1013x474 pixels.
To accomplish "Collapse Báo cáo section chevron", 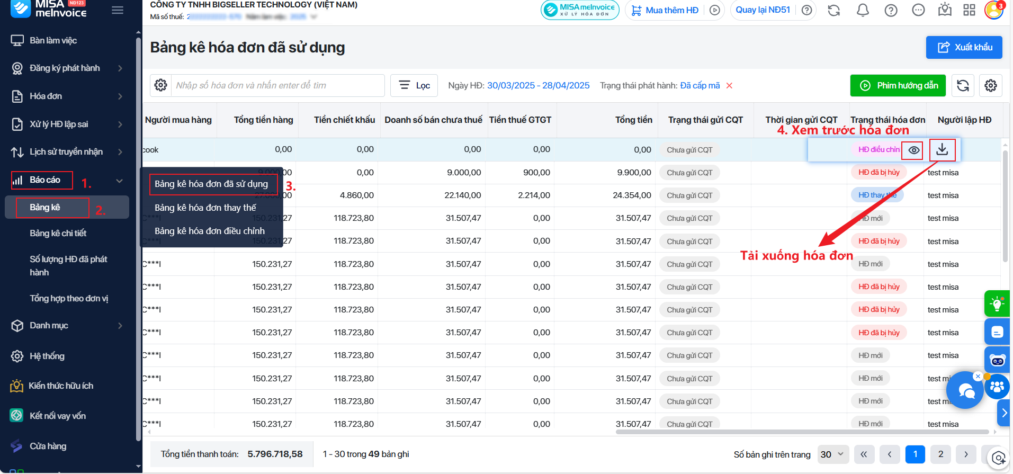I will (120, 181).
